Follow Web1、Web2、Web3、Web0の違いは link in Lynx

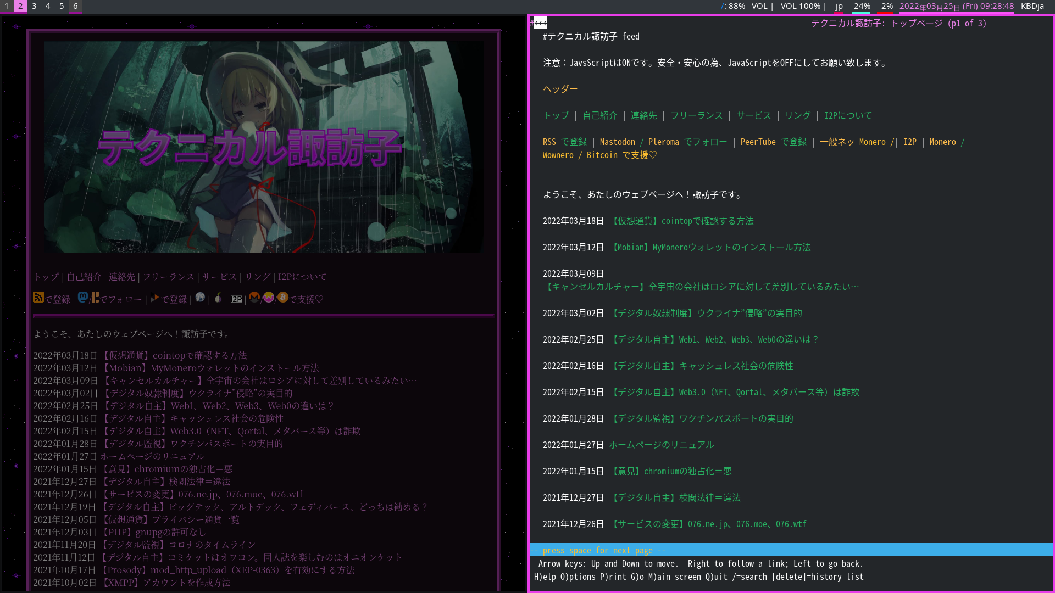(x=714, y=339)
